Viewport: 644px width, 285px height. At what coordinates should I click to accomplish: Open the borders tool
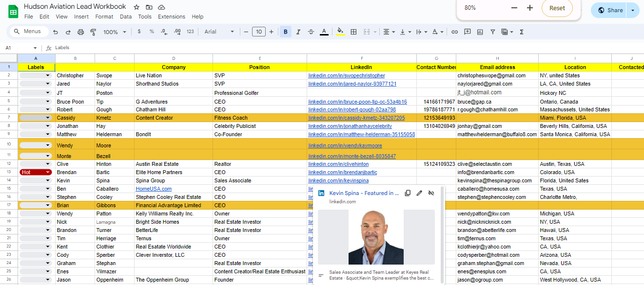click(x=354, y=32)
